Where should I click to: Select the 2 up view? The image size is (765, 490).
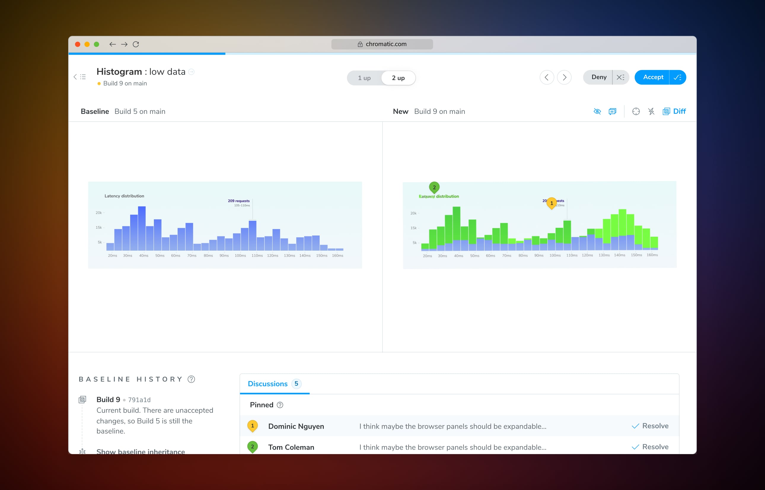click(398, 78)
